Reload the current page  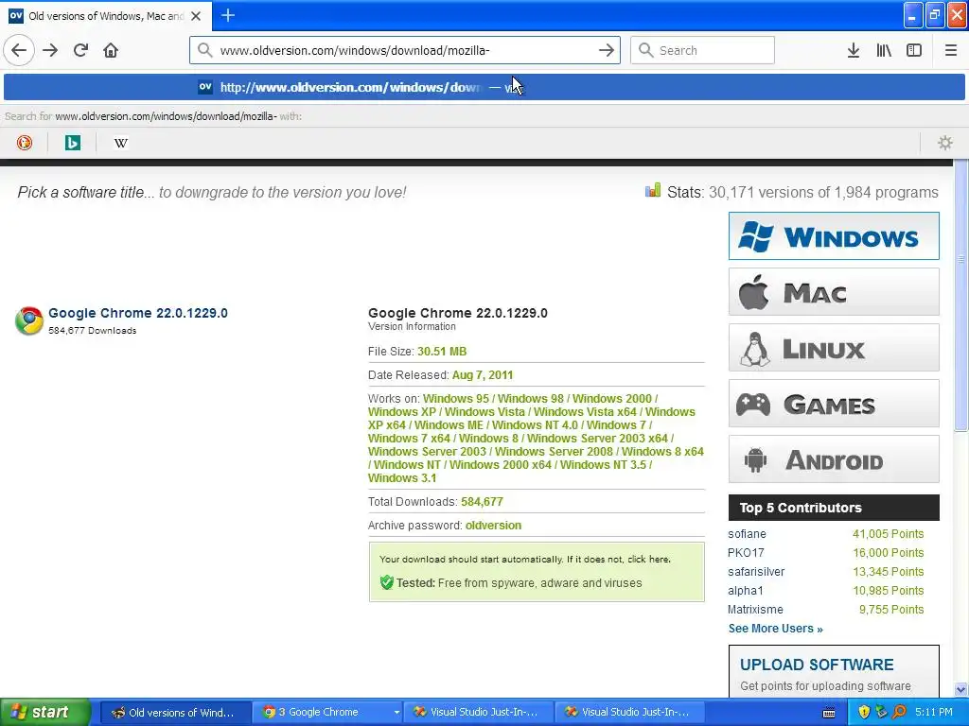click(x=81, y=50)
